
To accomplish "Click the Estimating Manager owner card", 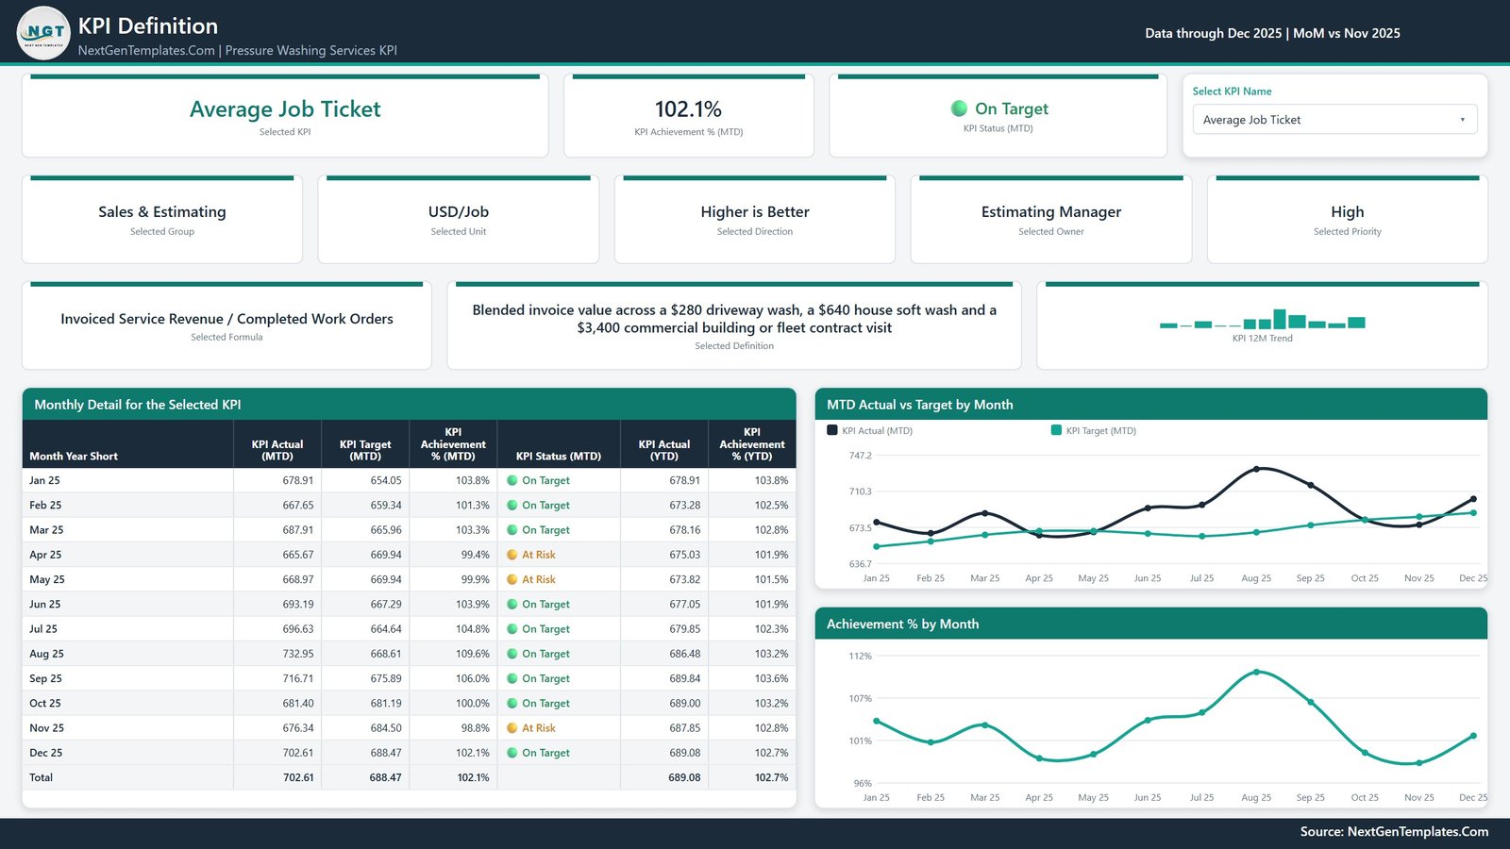I will click(x=1051, y=219).
